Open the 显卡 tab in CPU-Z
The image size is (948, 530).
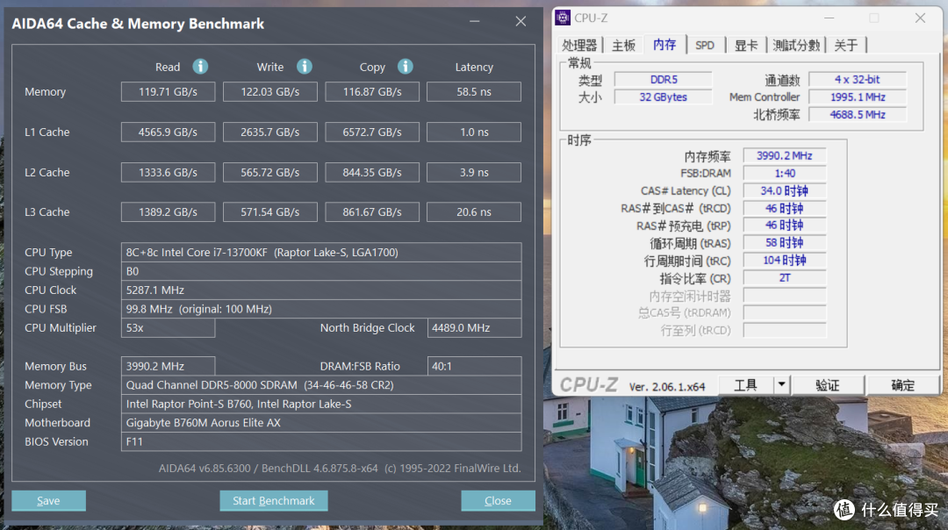[x=745, y=46]
